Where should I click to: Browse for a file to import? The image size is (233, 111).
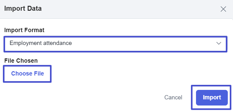click(x=27, y=74)
